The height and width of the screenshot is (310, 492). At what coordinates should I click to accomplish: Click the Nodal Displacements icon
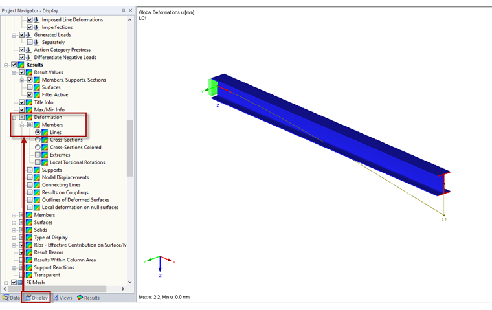[x=37, y=177]
